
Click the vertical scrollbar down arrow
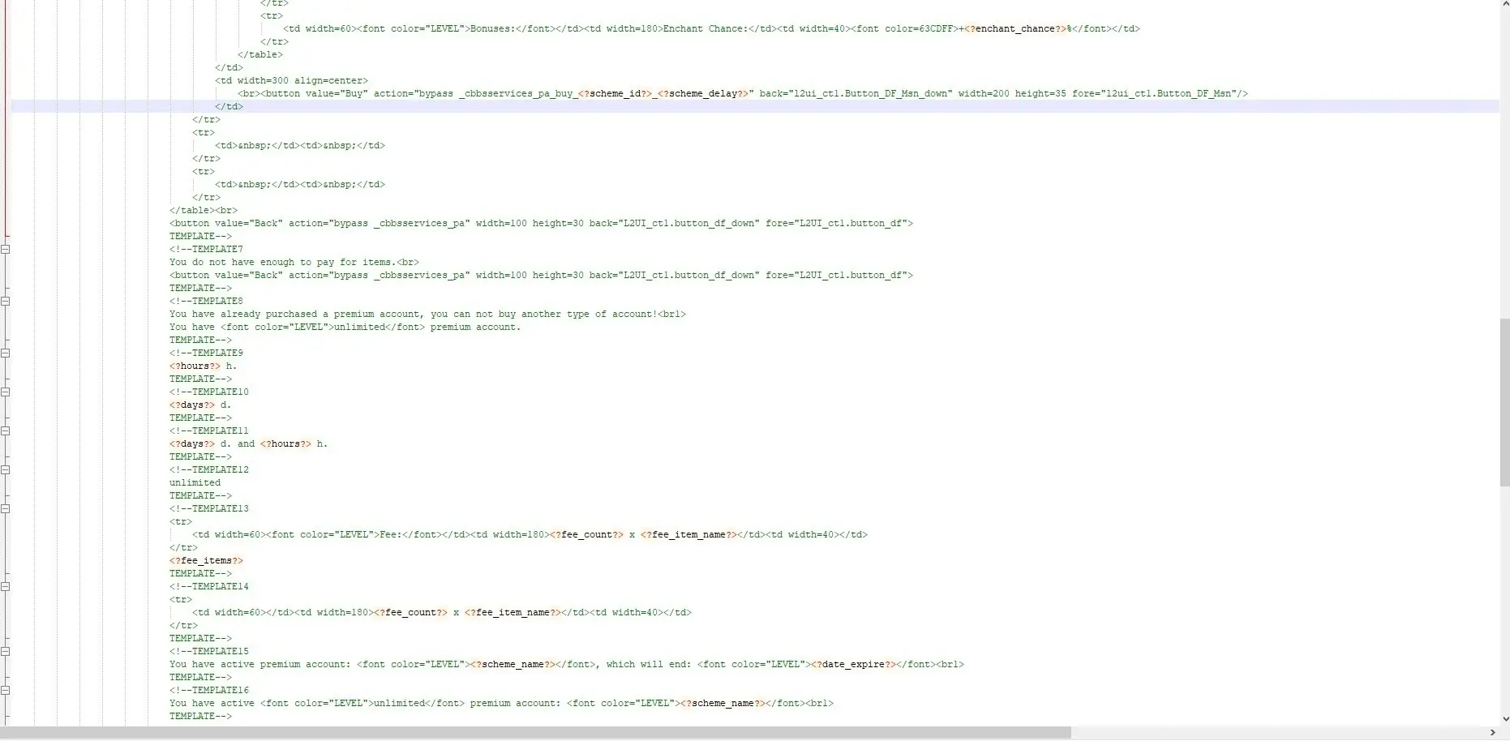(1505, 719)
